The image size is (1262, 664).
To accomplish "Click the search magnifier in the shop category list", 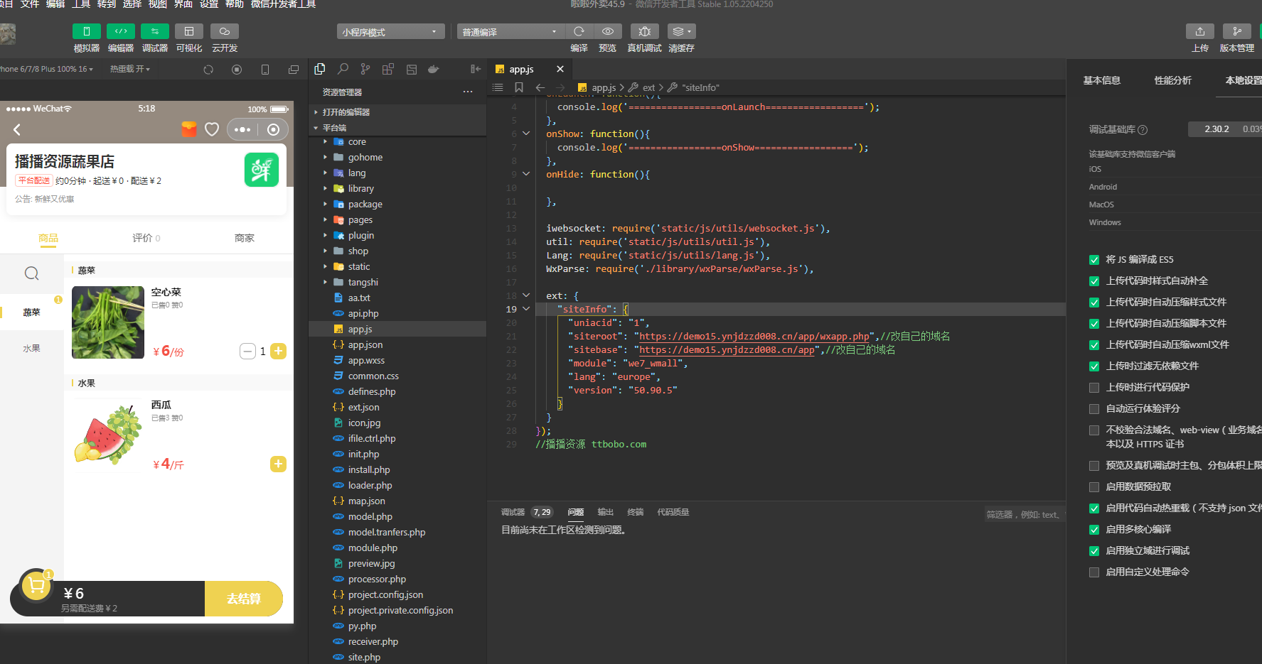I will tap(32, 273).
